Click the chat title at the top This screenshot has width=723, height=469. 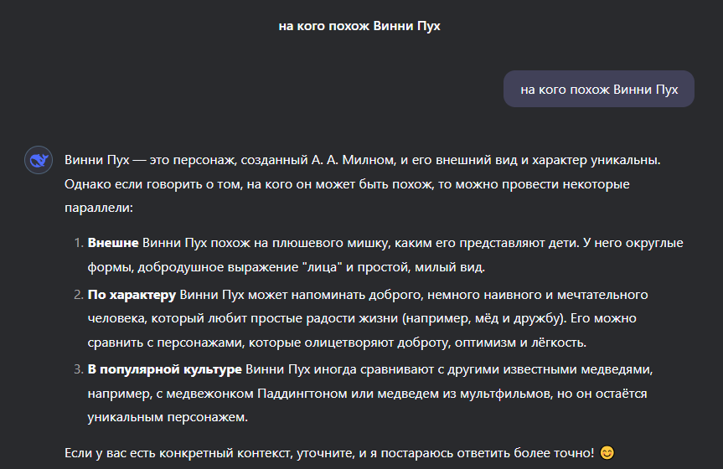click(x=359, y=26)
